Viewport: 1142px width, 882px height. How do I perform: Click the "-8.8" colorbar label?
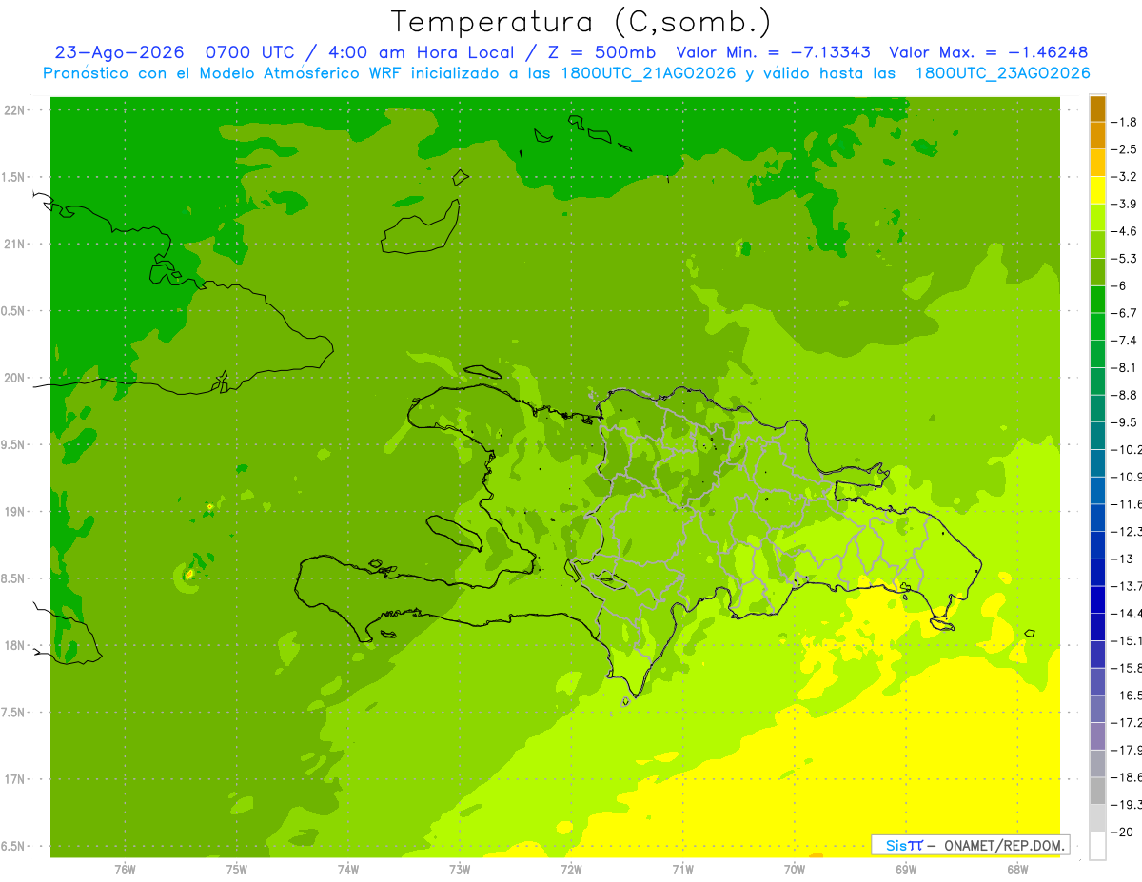(1126, 395)
